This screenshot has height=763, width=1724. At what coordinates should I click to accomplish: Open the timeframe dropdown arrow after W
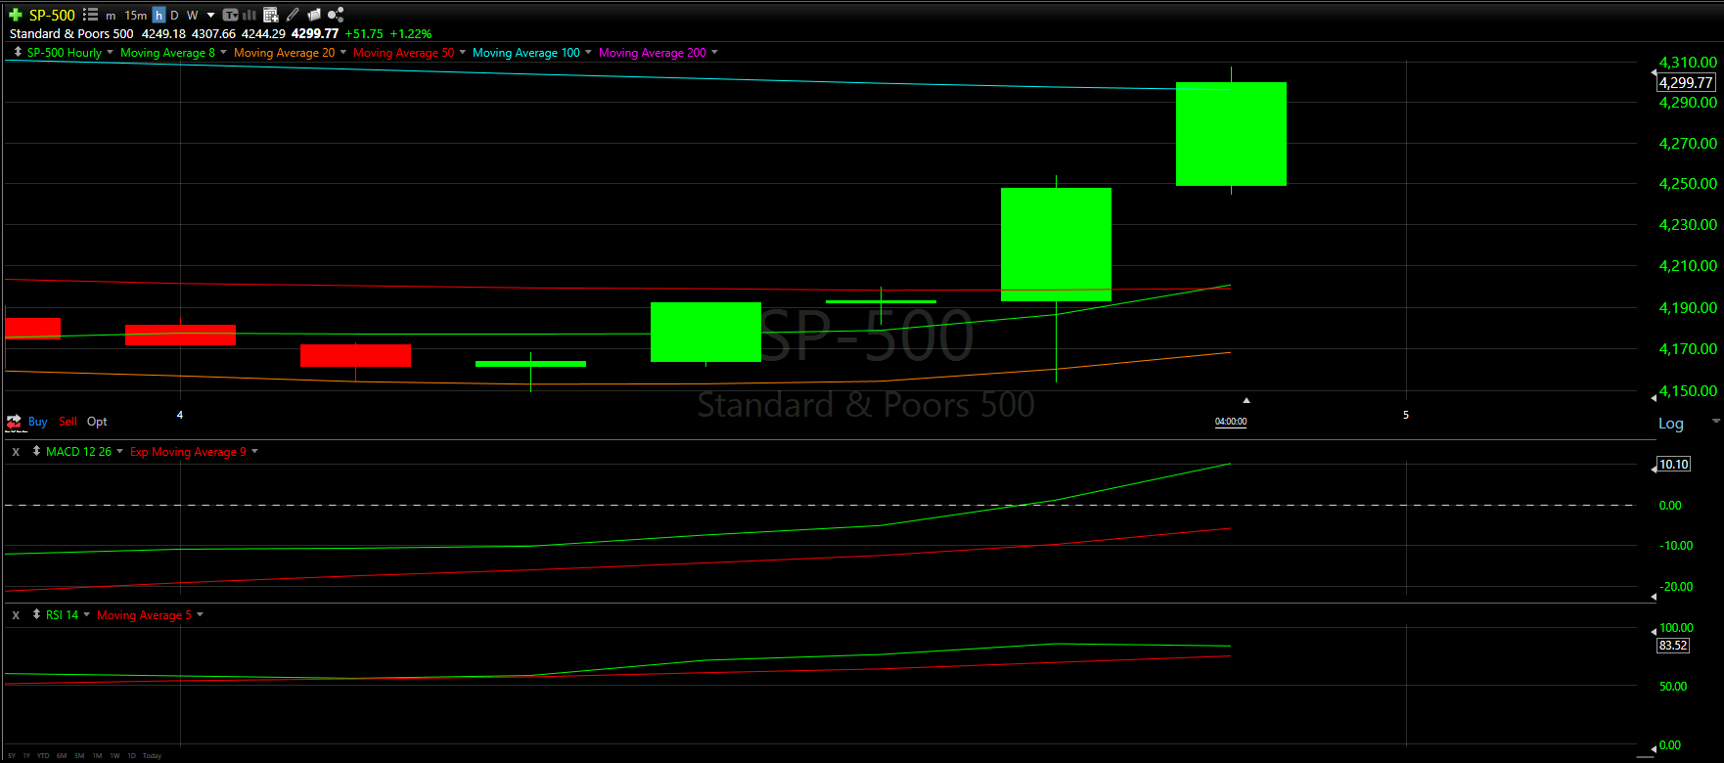coord(210,16)
